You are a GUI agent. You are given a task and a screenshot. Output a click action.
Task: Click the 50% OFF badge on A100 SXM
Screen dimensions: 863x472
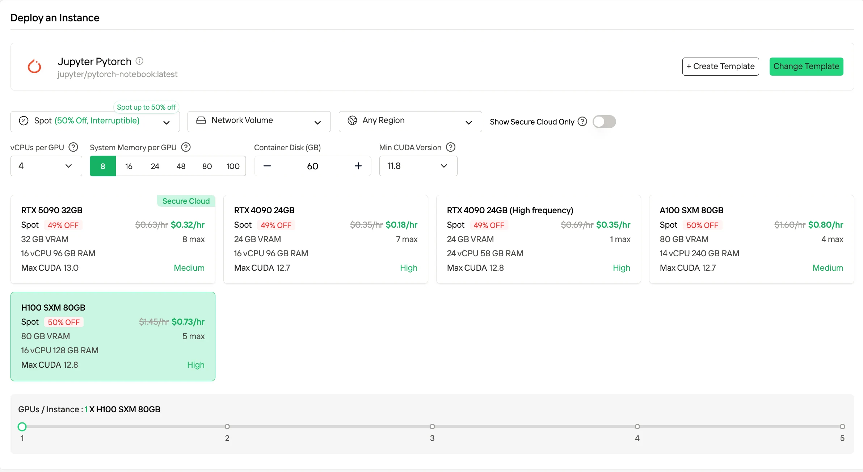(702, 225)
